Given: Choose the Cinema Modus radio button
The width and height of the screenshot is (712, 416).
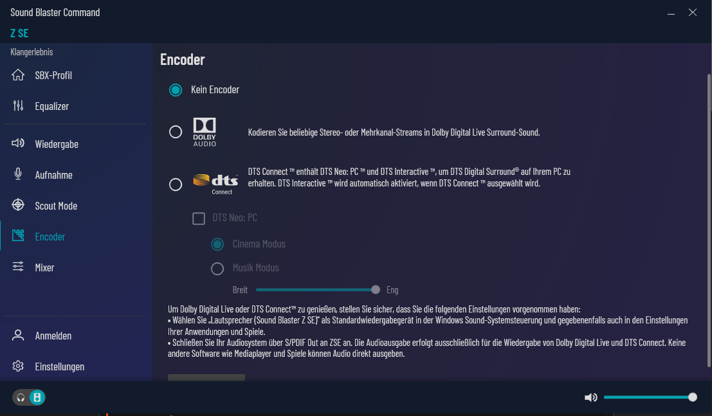Looking at the screenshot, I should 217,244.
